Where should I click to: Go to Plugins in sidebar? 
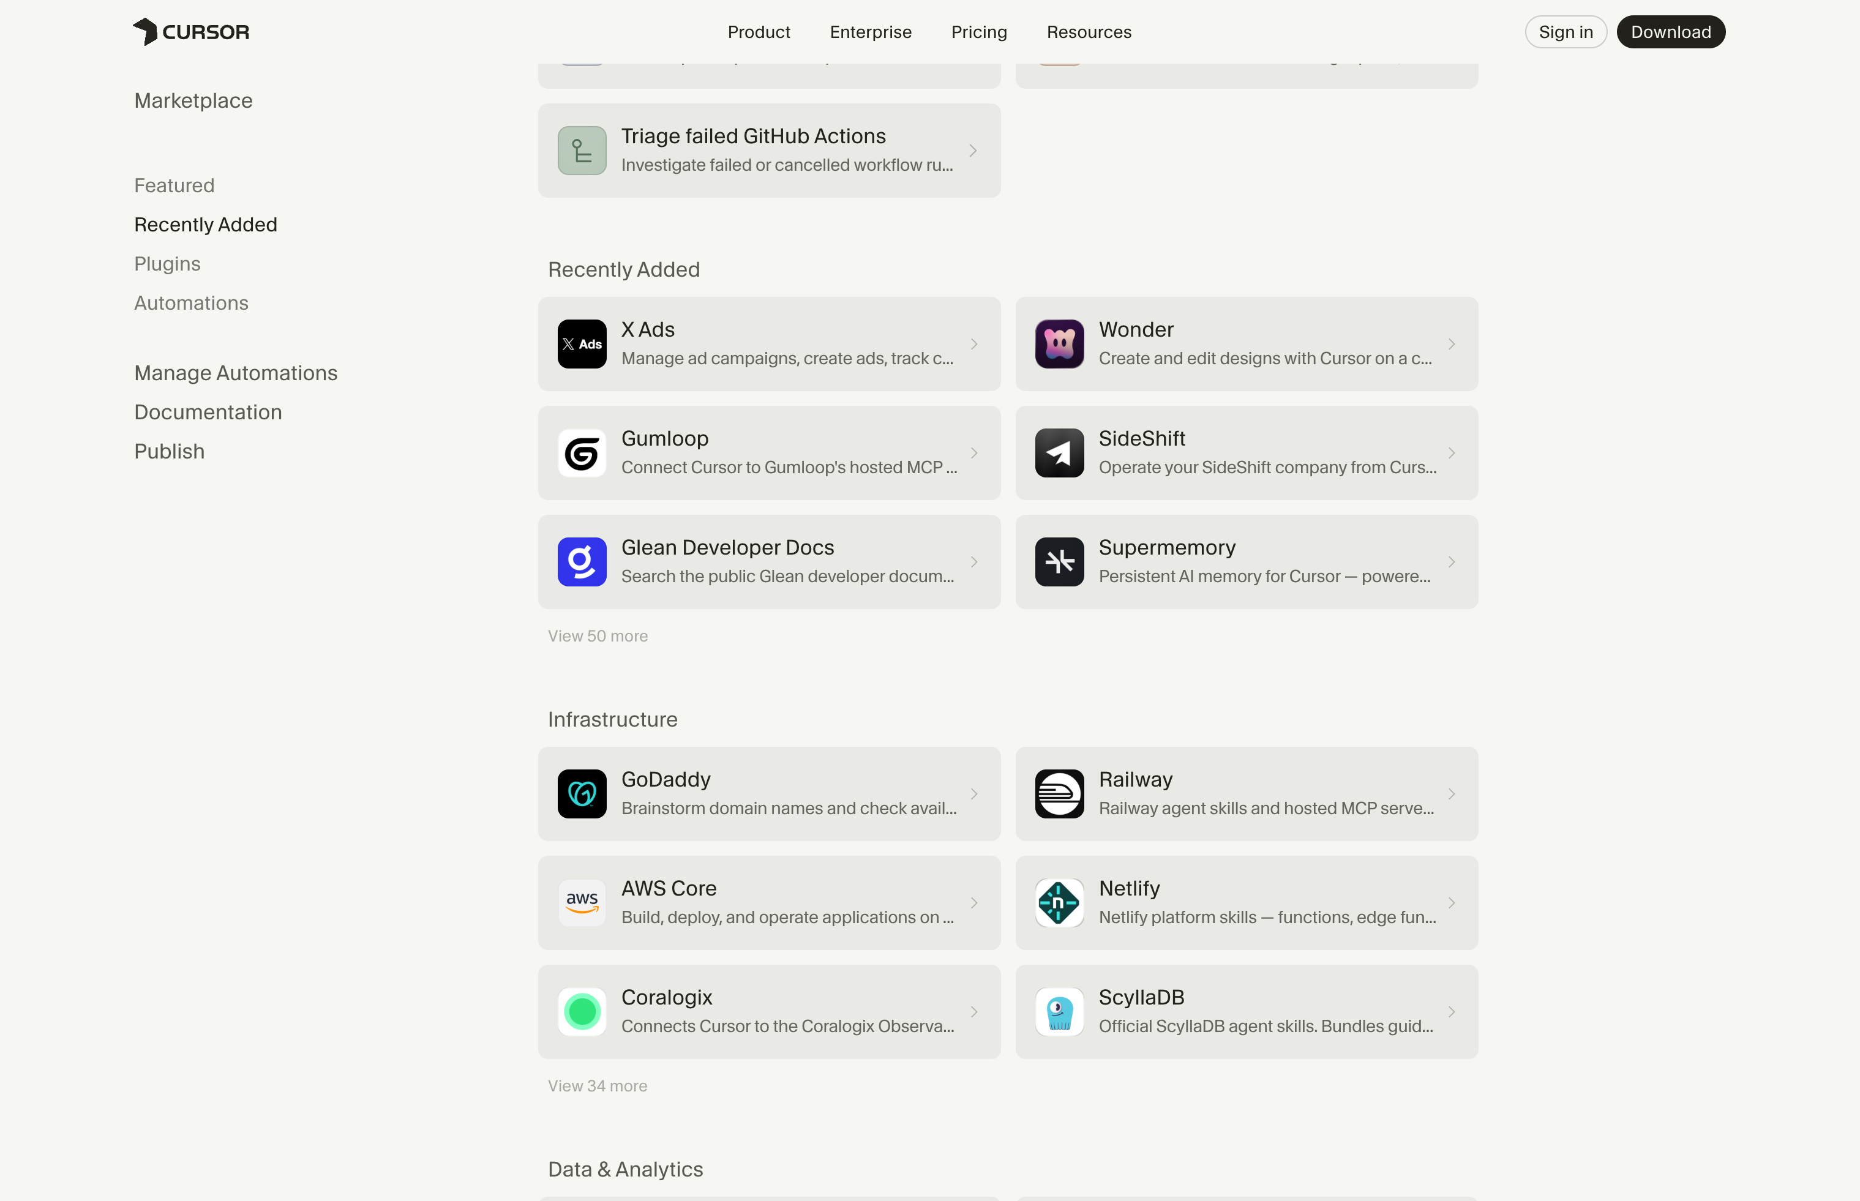pyautogui.click(x=167, y=264)
